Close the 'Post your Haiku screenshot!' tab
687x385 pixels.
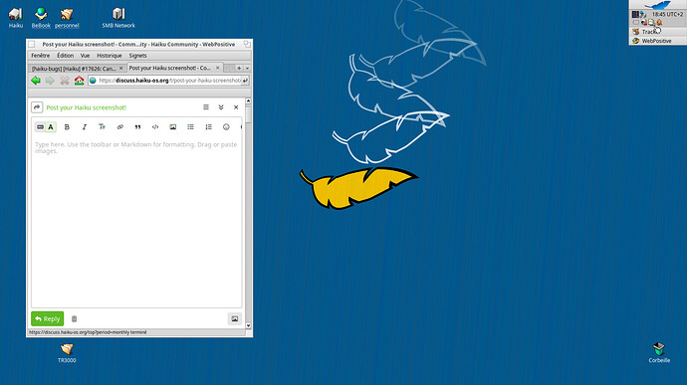pos(217,68)
